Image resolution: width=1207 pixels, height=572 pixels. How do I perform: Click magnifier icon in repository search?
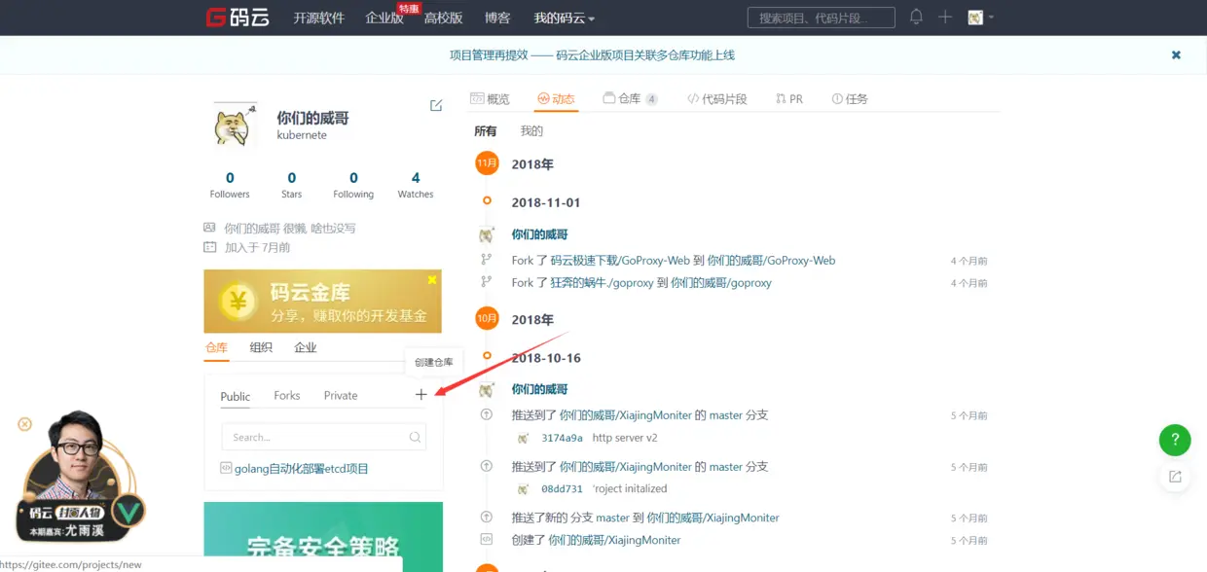[x=415, y=437]
